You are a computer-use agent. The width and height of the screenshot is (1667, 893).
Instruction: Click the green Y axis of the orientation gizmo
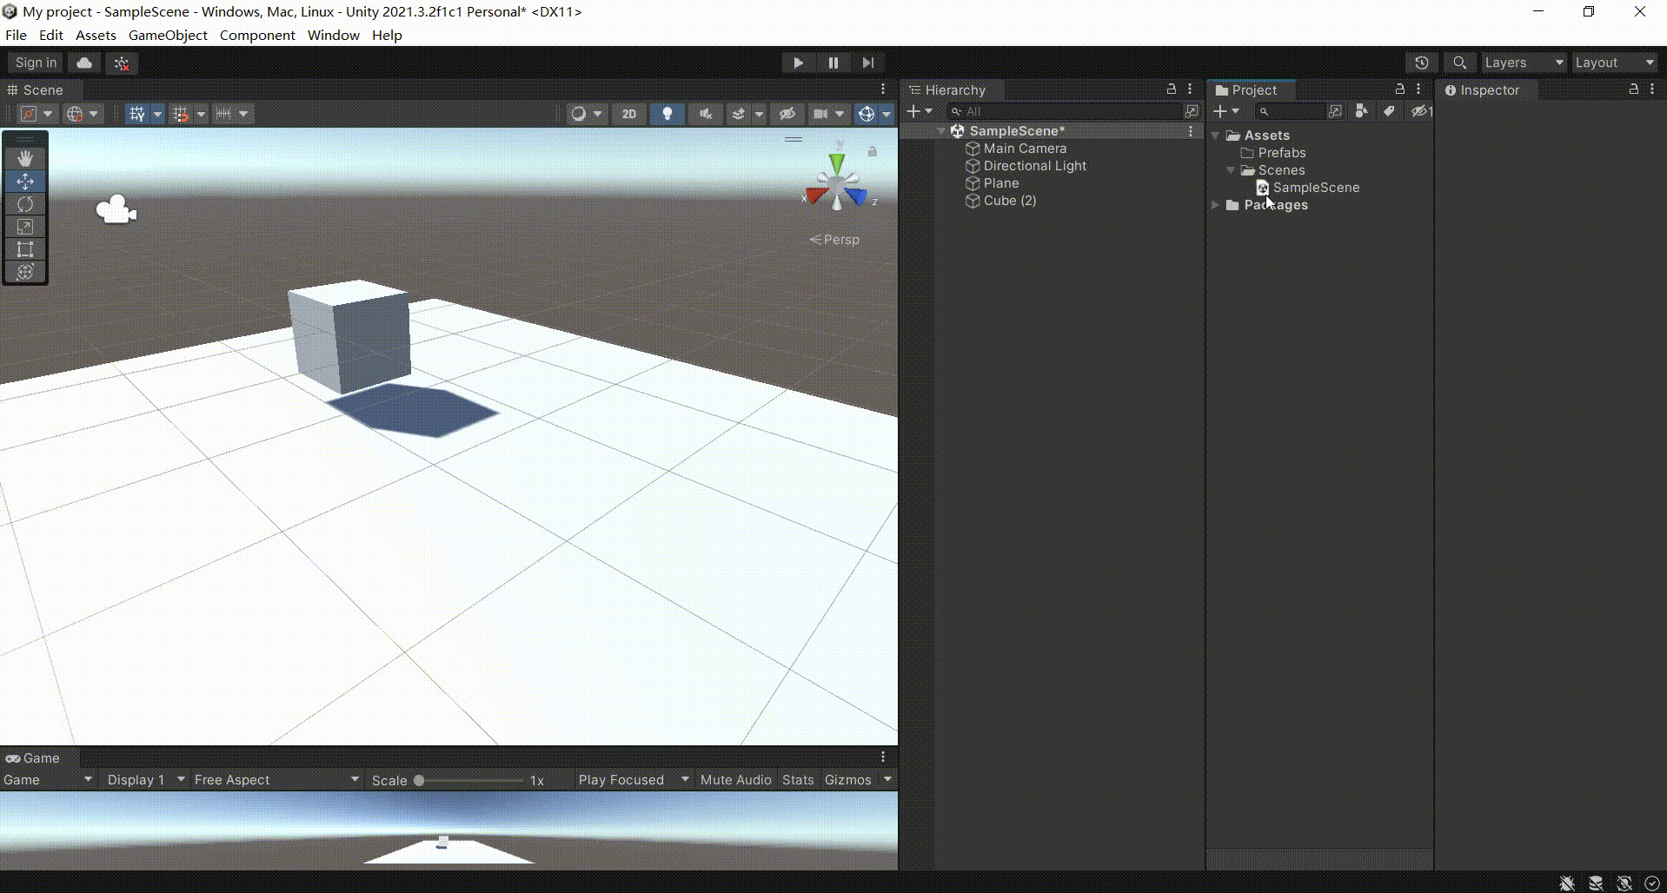click(836, 163)
